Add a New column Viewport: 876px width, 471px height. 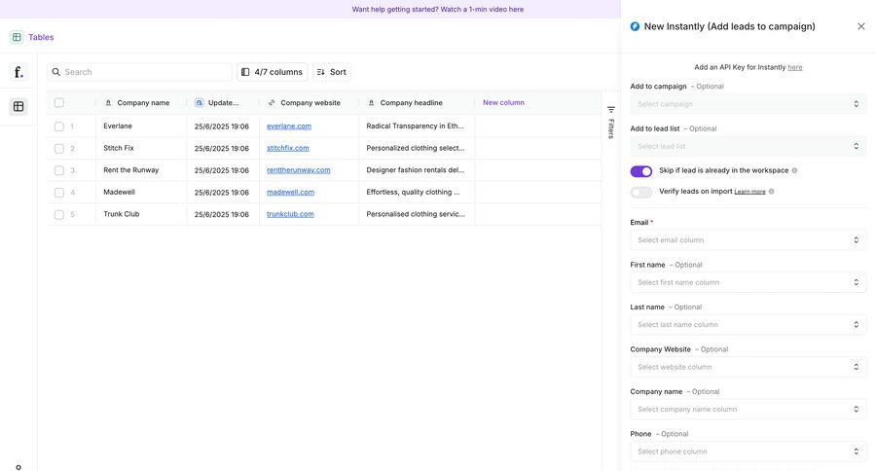503,103
